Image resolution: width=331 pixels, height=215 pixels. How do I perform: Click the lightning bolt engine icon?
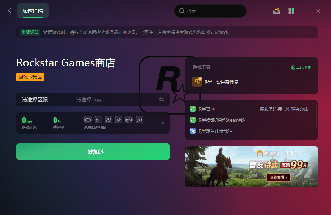[119, 120]
